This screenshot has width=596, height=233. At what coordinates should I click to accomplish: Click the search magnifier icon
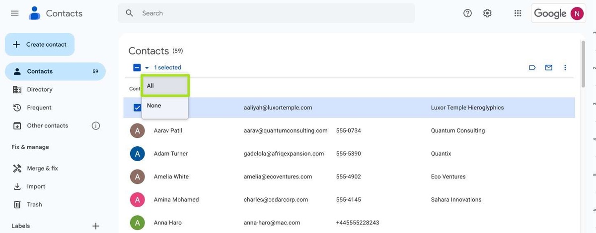pos(130,13)
